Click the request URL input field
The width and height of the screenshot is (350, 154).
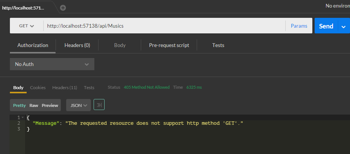click(164, 26)
